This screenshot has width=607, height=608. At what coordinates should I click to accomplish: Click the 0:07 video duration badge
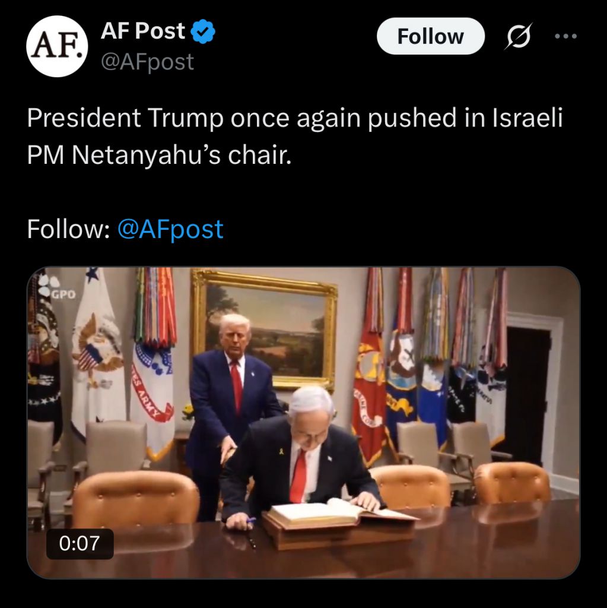[x=80, y=543]
